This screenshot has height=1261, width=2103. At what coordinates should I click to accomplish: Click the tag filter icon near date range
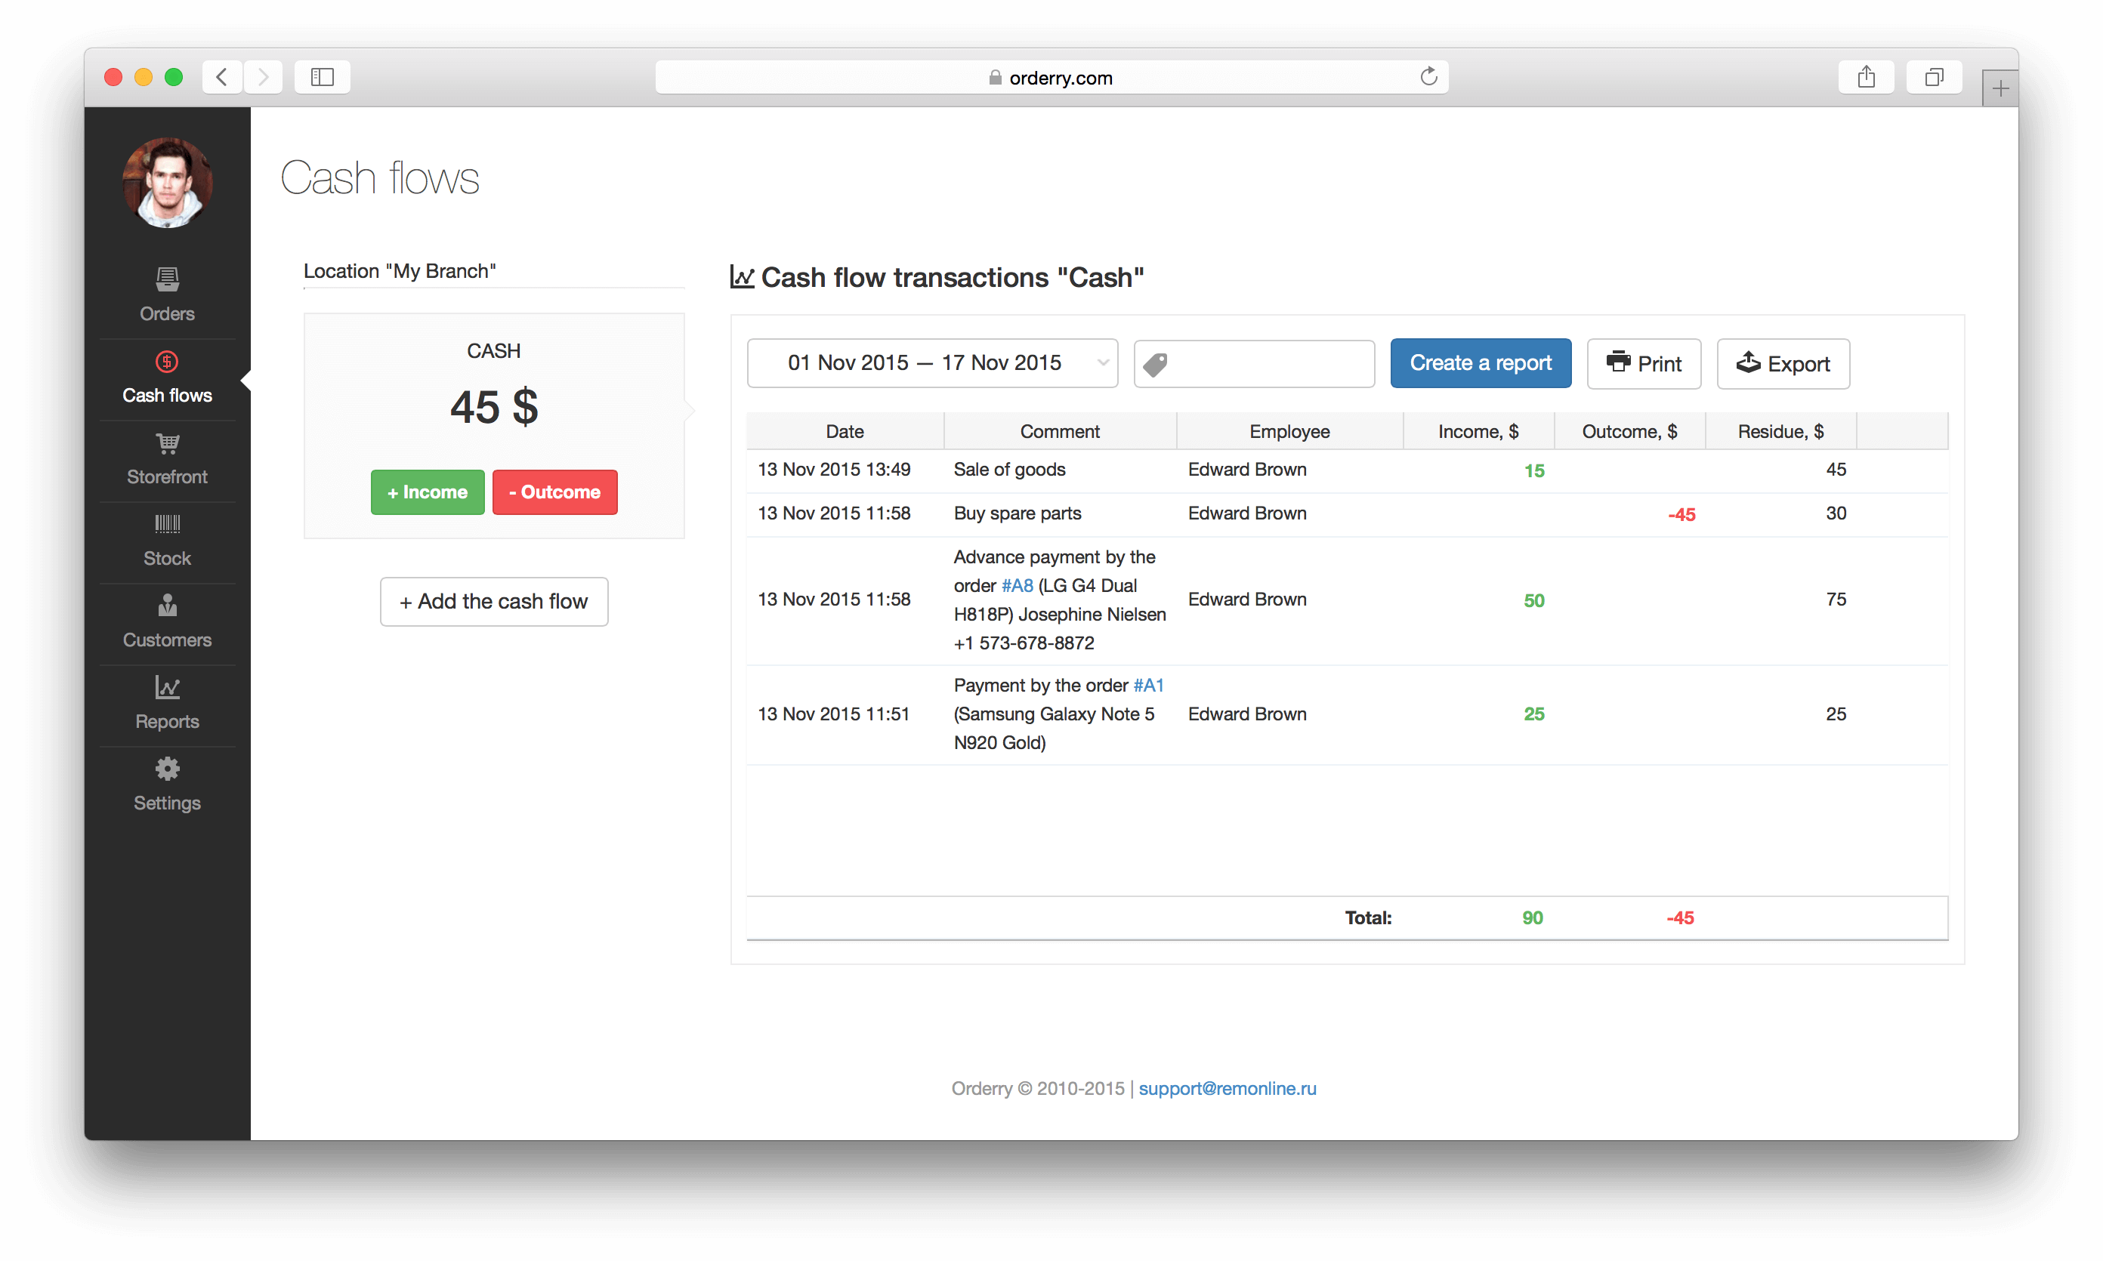pyautogui.click(x=1156, y=363)
